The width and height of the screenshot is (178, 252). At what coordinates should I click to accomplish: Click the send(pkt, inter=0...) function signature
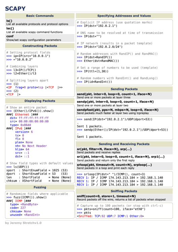point(114,94)
